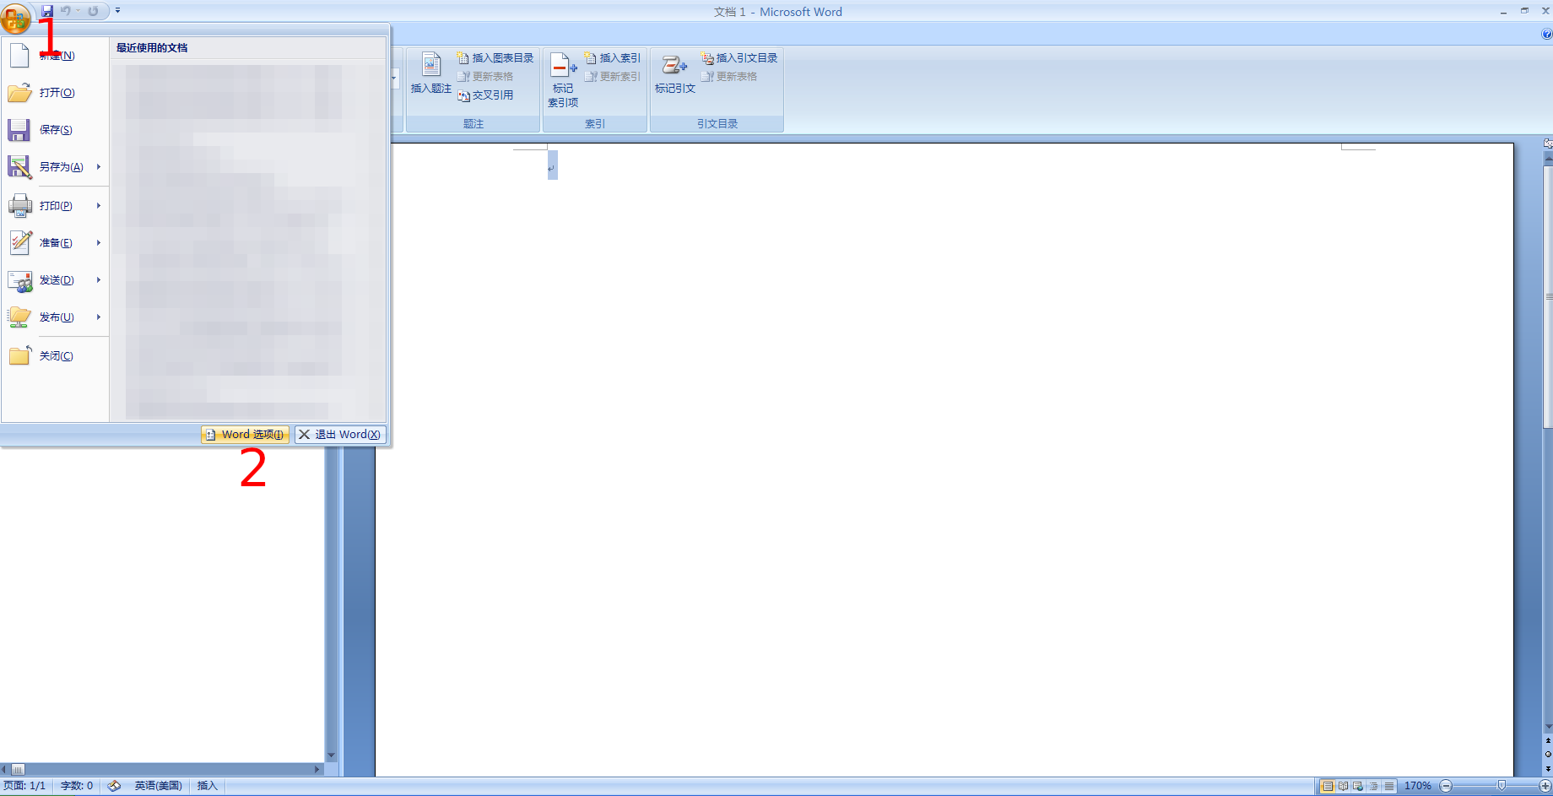The height and width of the screenshot is (796, 1553).
Task: Click 英语(美国) language in status bar
Action: [158, 786]
